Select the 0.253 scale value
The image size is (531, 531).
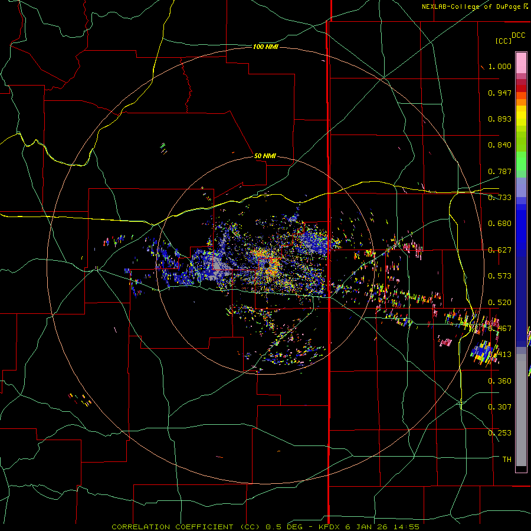point(500,433)
